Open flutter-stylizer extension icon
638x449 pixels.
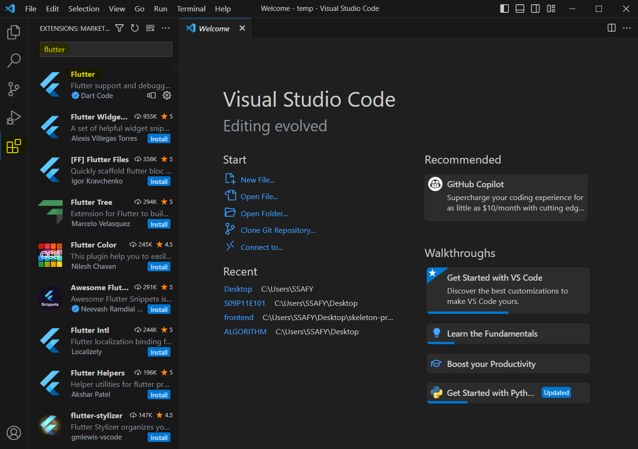click(x=50, y=425)
